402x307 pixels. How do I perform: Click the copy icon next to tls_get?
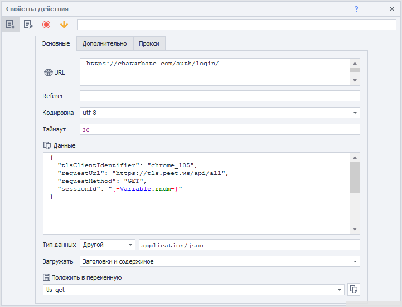[x=353, y=289]
